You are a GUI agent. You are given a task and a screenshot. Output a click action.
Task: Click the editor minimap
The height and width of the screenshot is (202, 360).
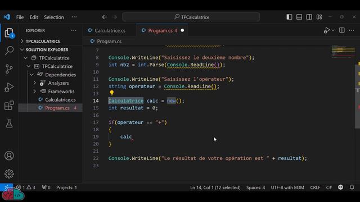coord(343,51)
